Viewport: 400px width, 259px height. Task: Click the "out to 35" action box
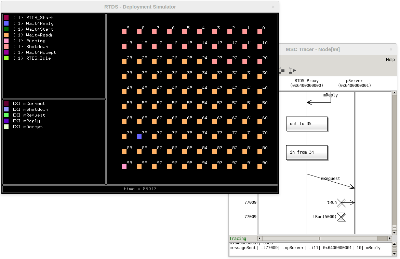[x=307, y=124]
